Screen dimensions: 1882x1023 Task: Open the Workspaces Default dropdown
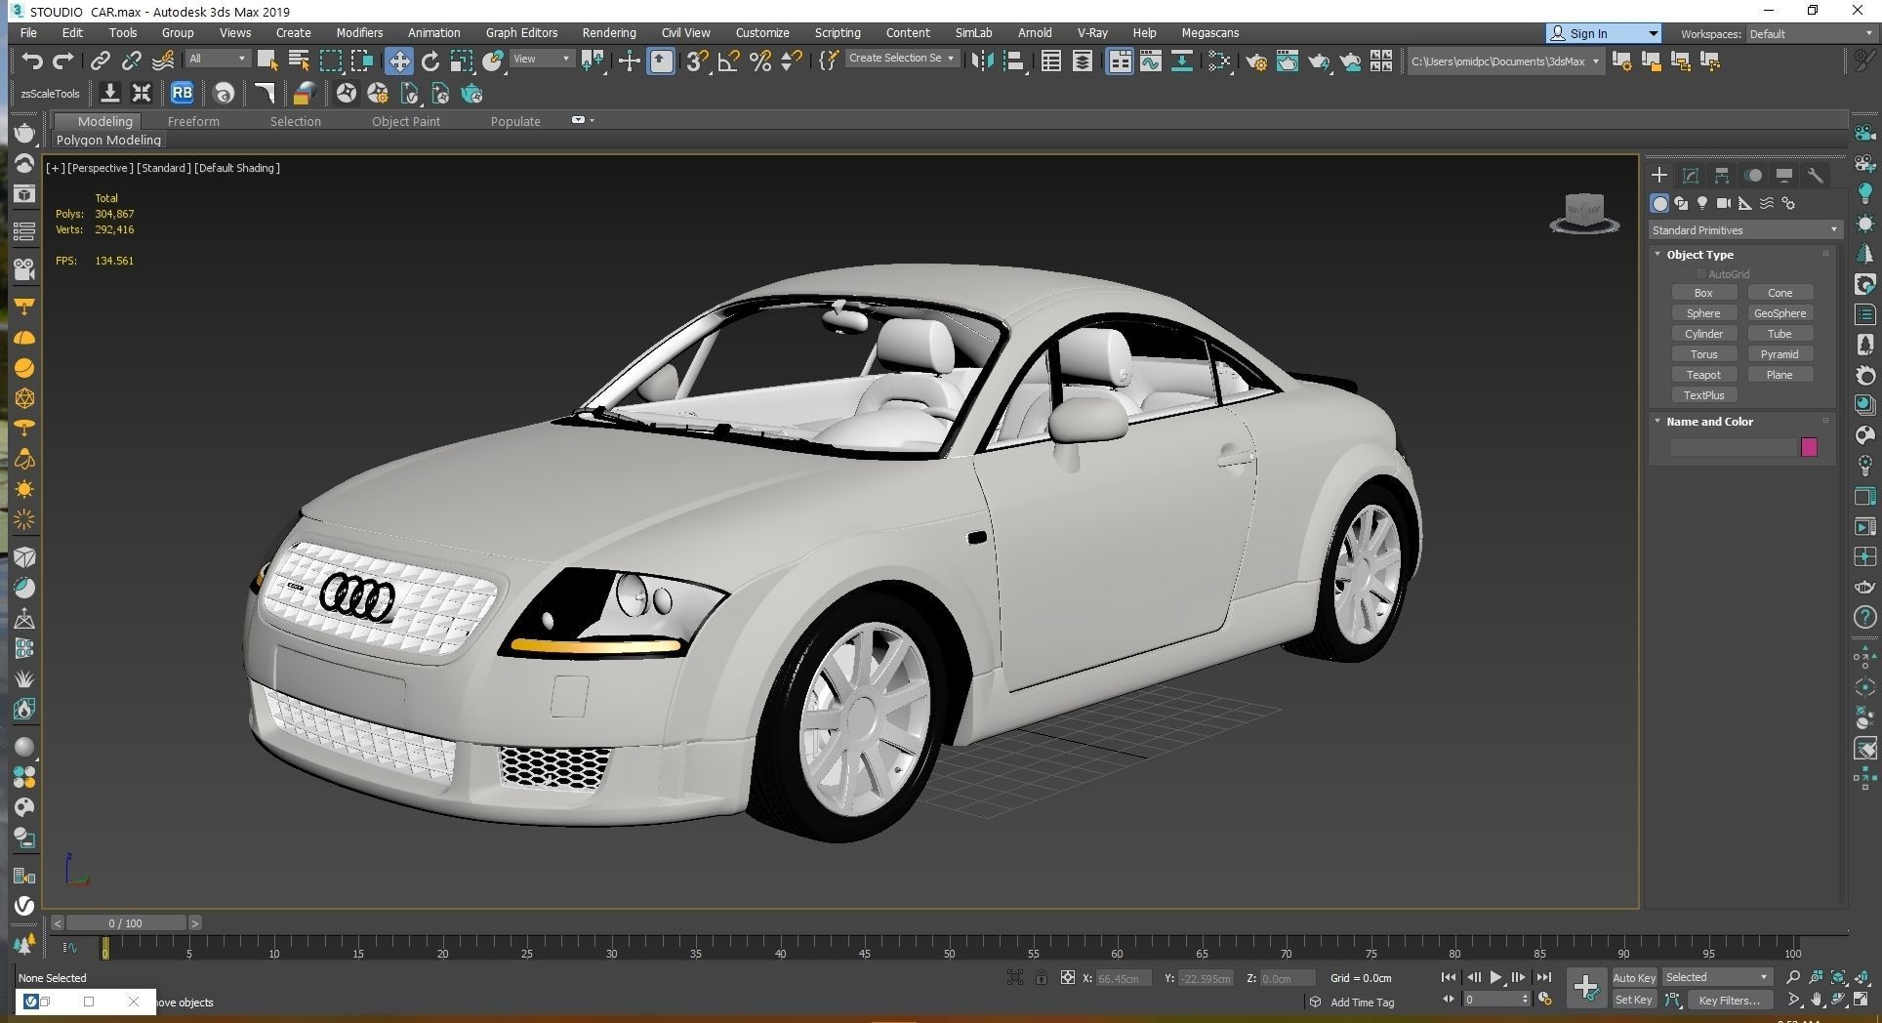[x=1811, y=33]
